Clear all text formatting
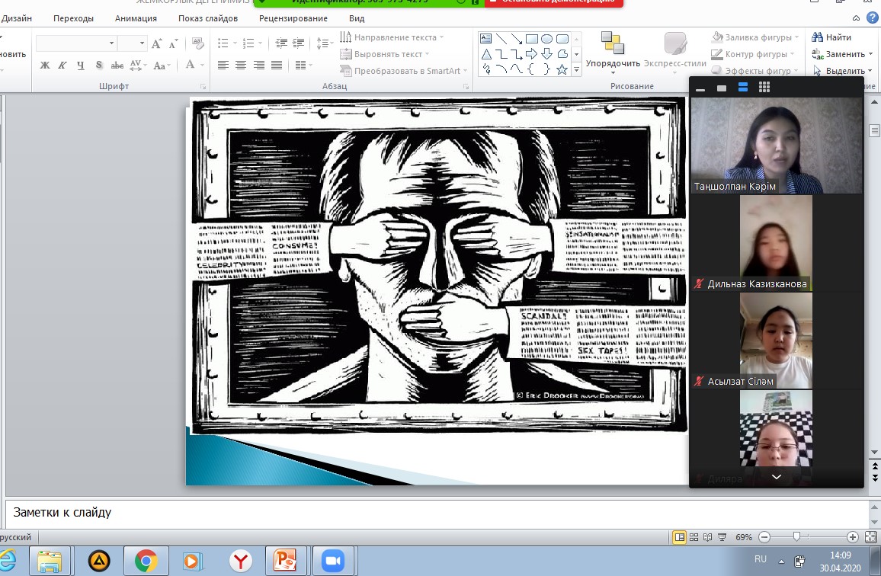The height and width of the screenshot is (576, 881). [x=198, y=43]
